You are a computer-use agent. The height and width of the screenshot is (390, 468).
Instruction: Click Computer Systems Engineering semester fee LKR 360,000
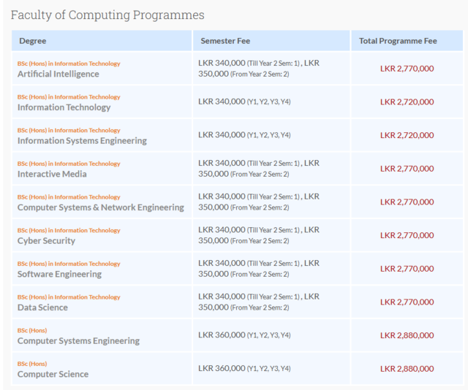(x=244, y=335)
